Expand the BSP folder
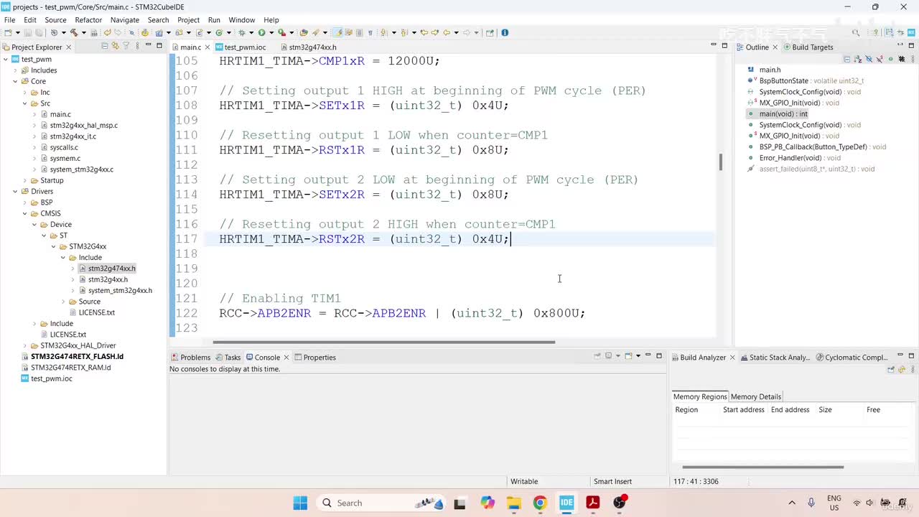The width and height of the screenshot is (919, 517). tap(25, 202)
